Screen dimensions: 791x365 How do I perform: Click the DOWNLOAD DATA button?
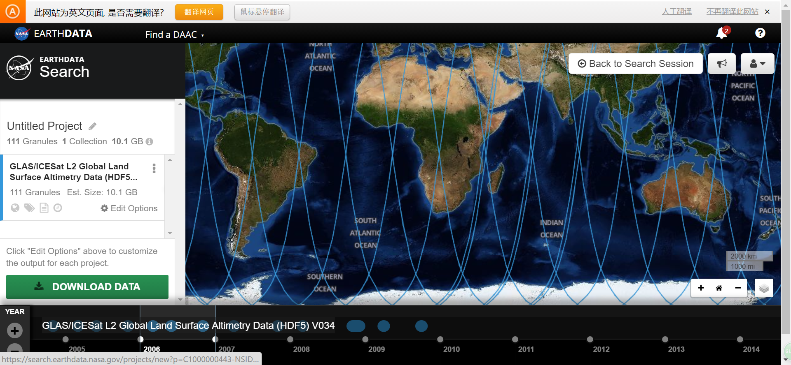(87, 287)
